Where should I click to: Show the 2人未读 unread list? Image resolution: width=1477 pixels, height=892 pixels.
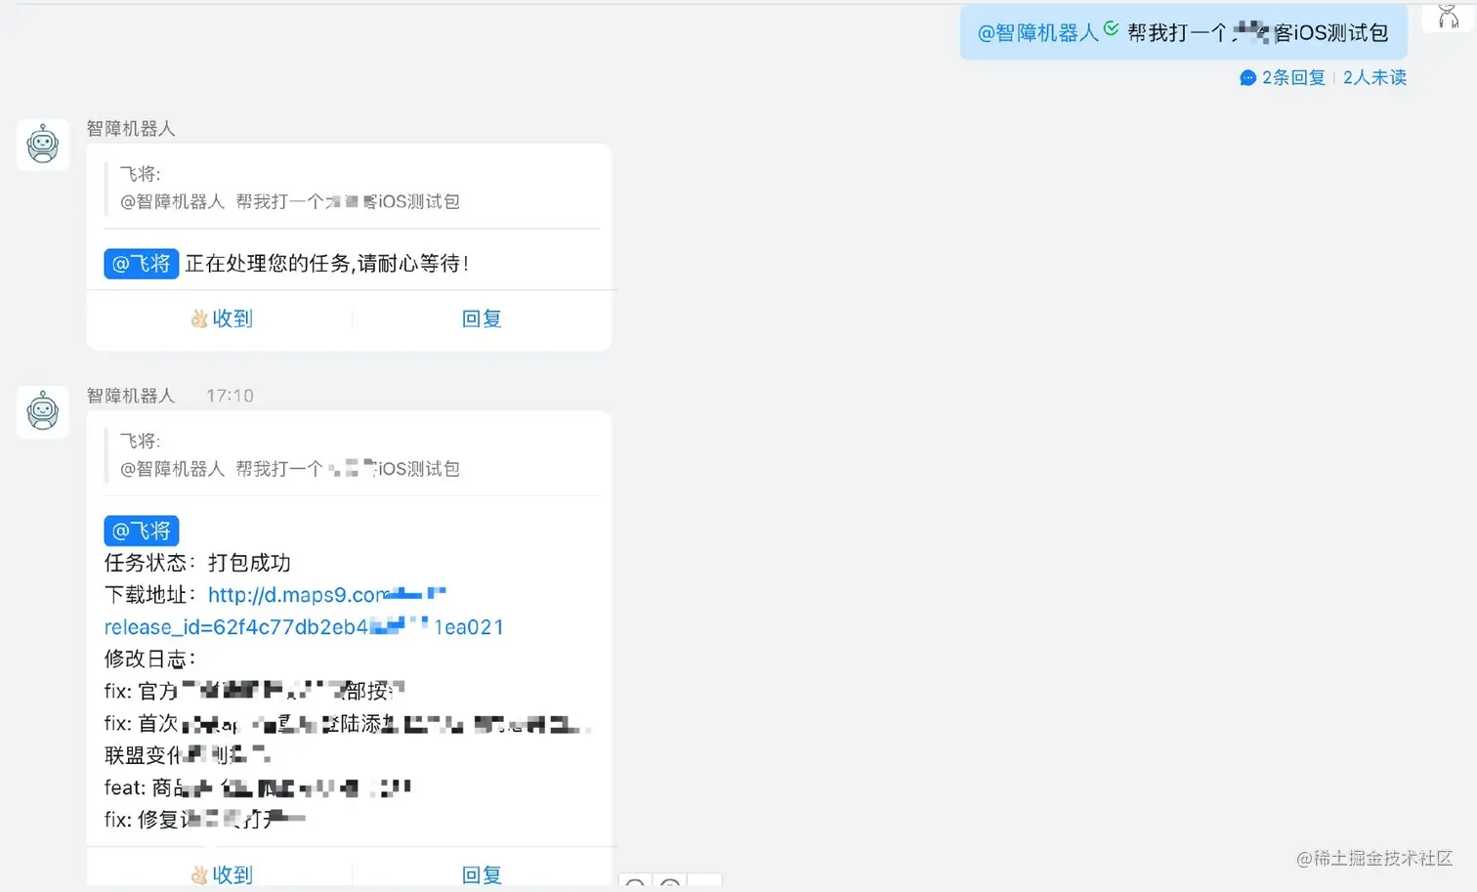pyautogui.click(x=1374, y=77)
